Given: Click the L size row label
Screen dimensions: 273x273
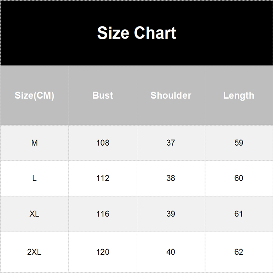Looking at the screenshot, I should pyautogui.click(x=34, y=178).
